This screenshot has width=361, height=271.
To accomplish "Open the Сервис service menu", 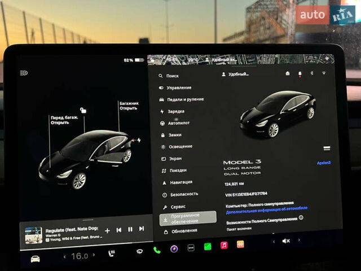I will pyautogui.click(x=174, y=207).
